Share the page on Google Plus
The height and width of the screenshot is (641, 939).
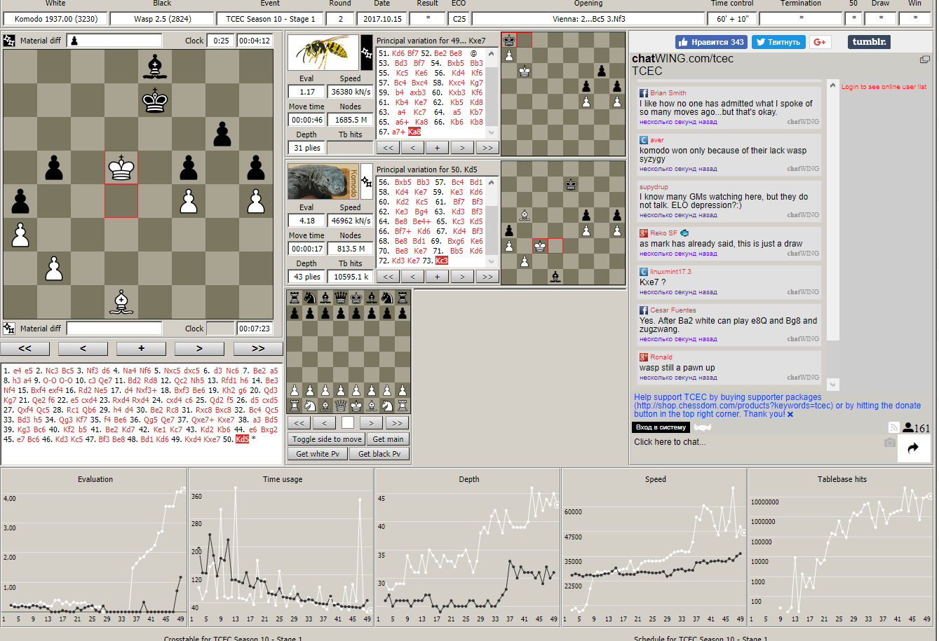click(820, 42)
